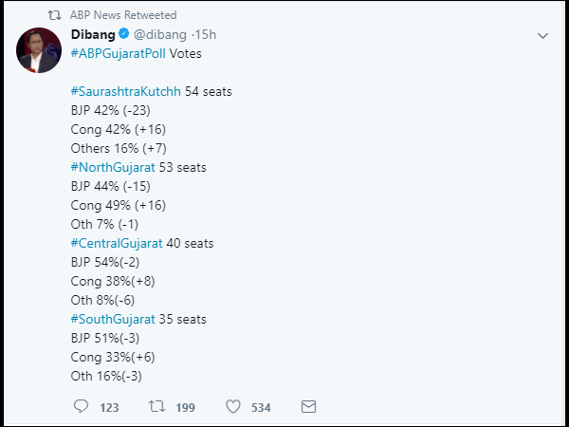
Task: Open the #SaurashtraKutchh hashtag
Action: (x=126, y=92)
